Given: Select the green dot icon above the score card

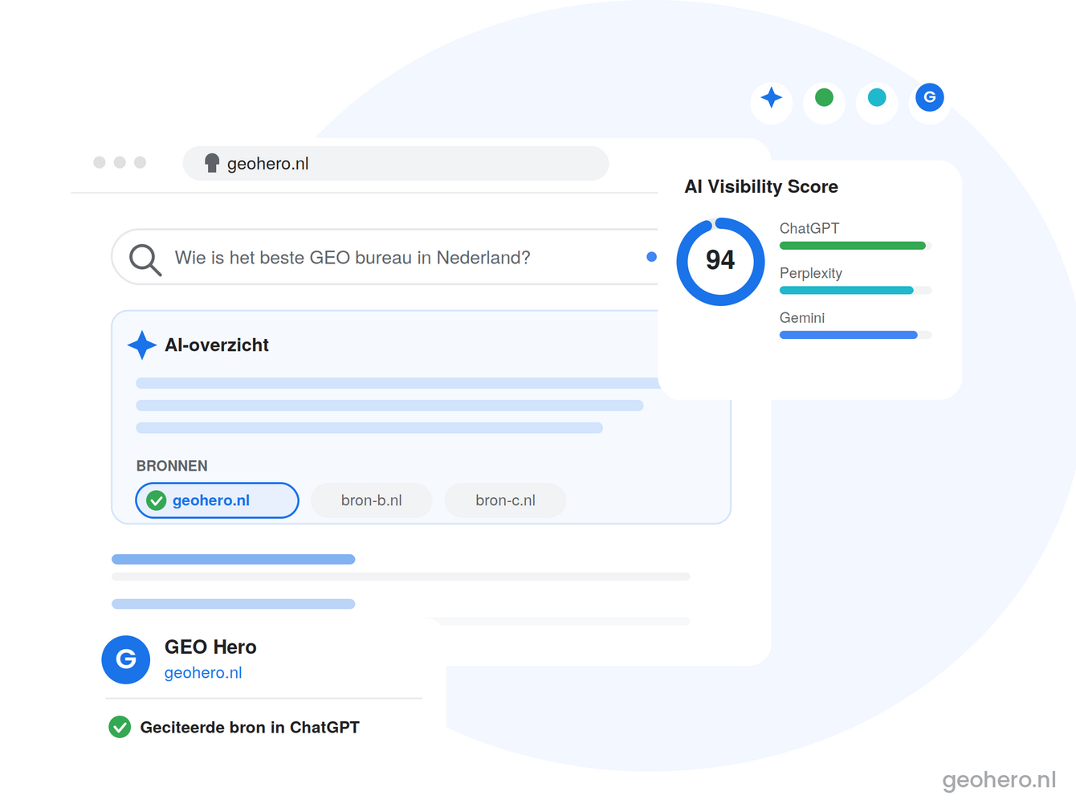Looking at the screenshot, I should click(824, 98).
